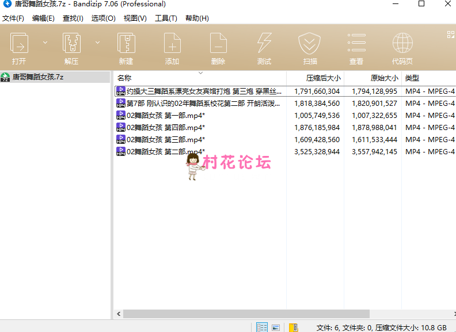Click MP4 icon of 02舞蹈女孩 第四部 row

[121, 127]
